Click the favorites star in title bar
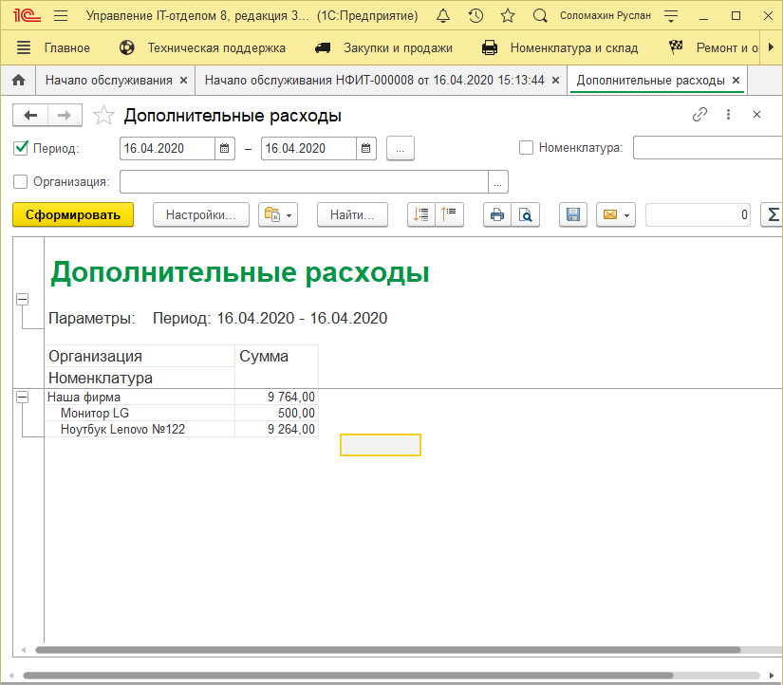This screenshot has width=783, height=685. (x=508, y=16)
